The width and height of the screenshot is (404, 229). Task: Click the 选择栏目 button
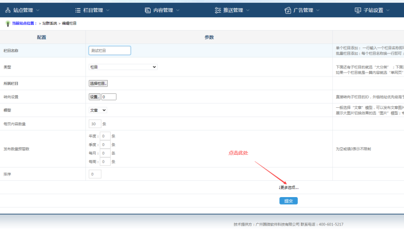(x=98, y=83)
